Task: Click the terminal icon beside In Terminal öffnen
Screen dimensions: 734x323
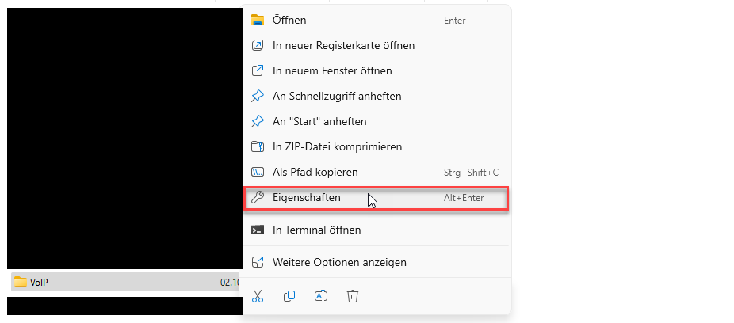Action: tap(258, 230)
